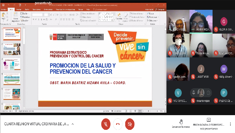Open the slide Diseño layout dropdown
The width and height of the screenshot is (235, 133).
pos(24,13)
